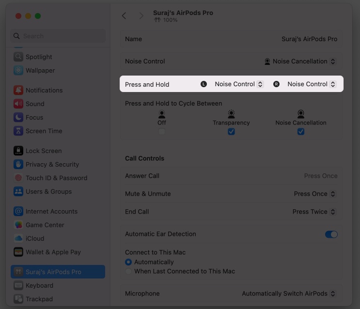Enable the Off checkbox for press and hold

(x=162, y=132)
